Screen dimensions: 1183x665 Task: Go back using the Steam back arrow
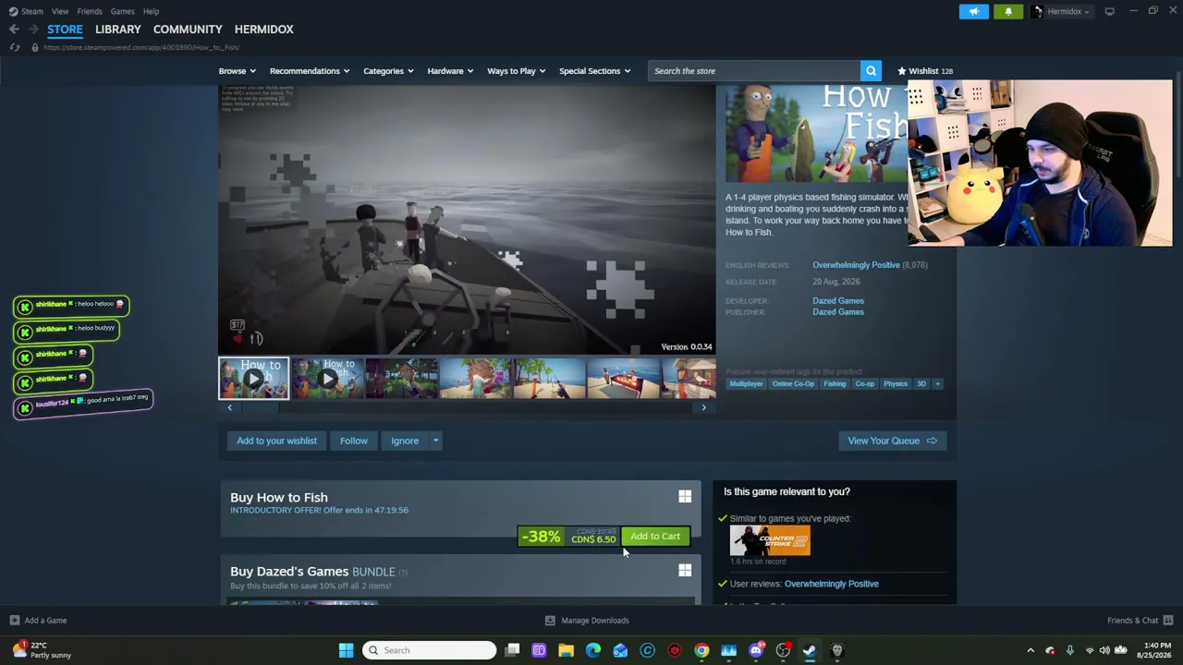tap(14, 30)
